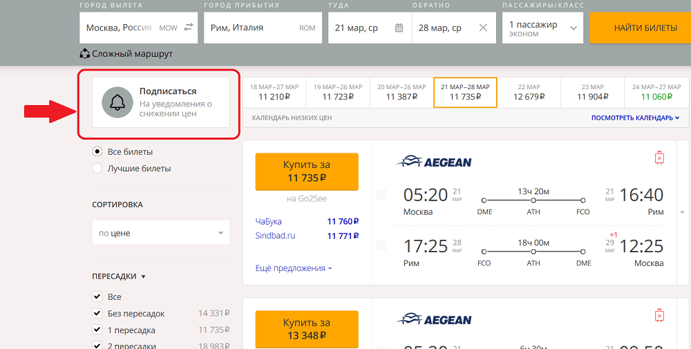Collapse 'Пересадки' filter section

119,276
